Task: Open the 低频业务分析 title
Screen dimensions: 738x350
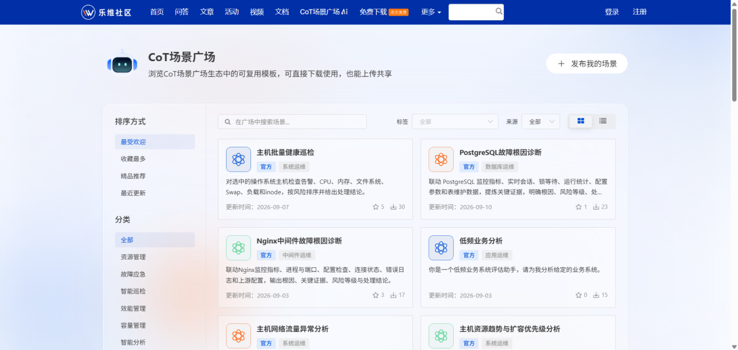Action: point(481,241)
